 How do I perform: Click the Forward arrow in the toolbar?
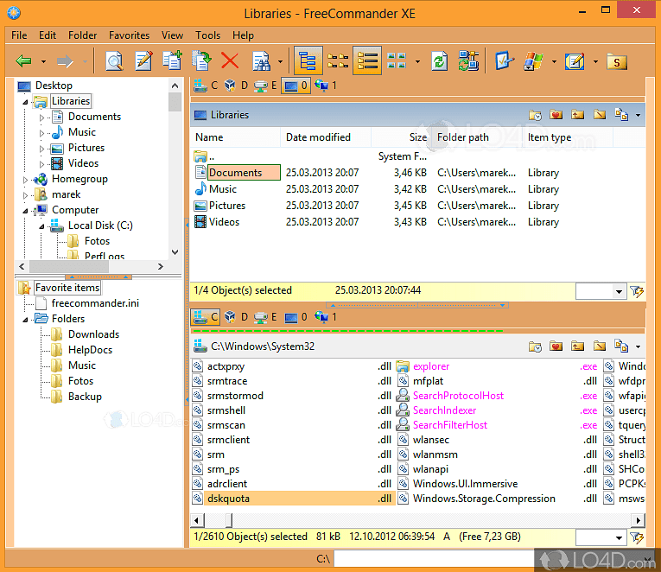click(x=65, y=61)
